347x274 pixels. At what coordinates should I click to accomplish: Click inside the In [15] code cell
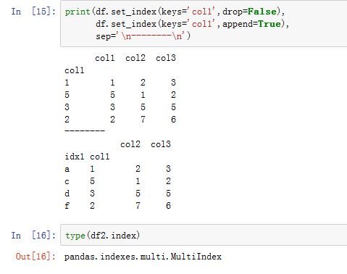(x=204, y=24)
